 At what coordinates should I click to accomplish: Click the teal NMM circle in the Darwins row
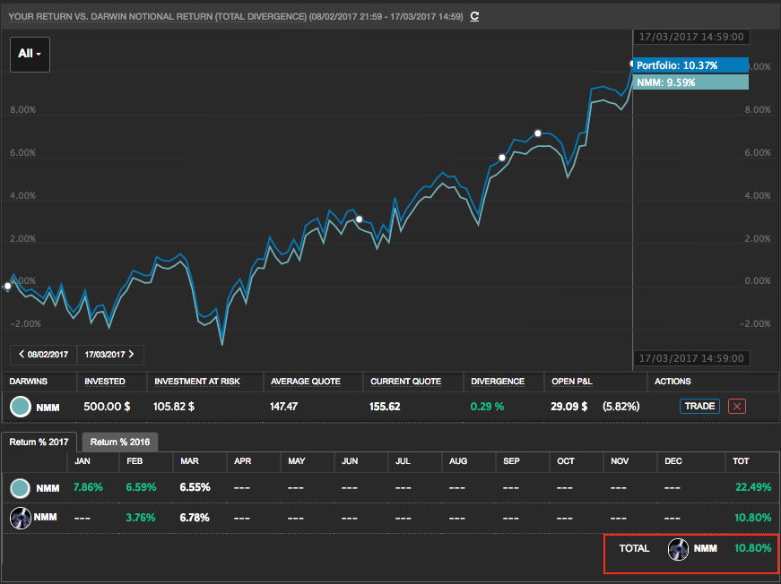[20, 407]
